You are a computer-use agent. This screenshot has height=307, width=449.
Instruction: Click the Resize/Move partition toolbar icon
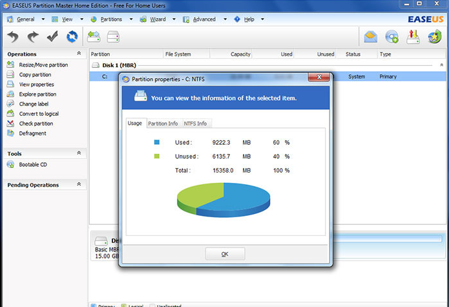[x=94, y=37]
